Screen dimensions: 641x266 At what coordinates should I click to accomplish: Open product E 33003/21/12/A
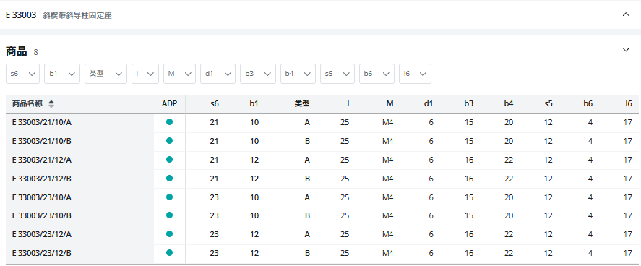point(42,160)
